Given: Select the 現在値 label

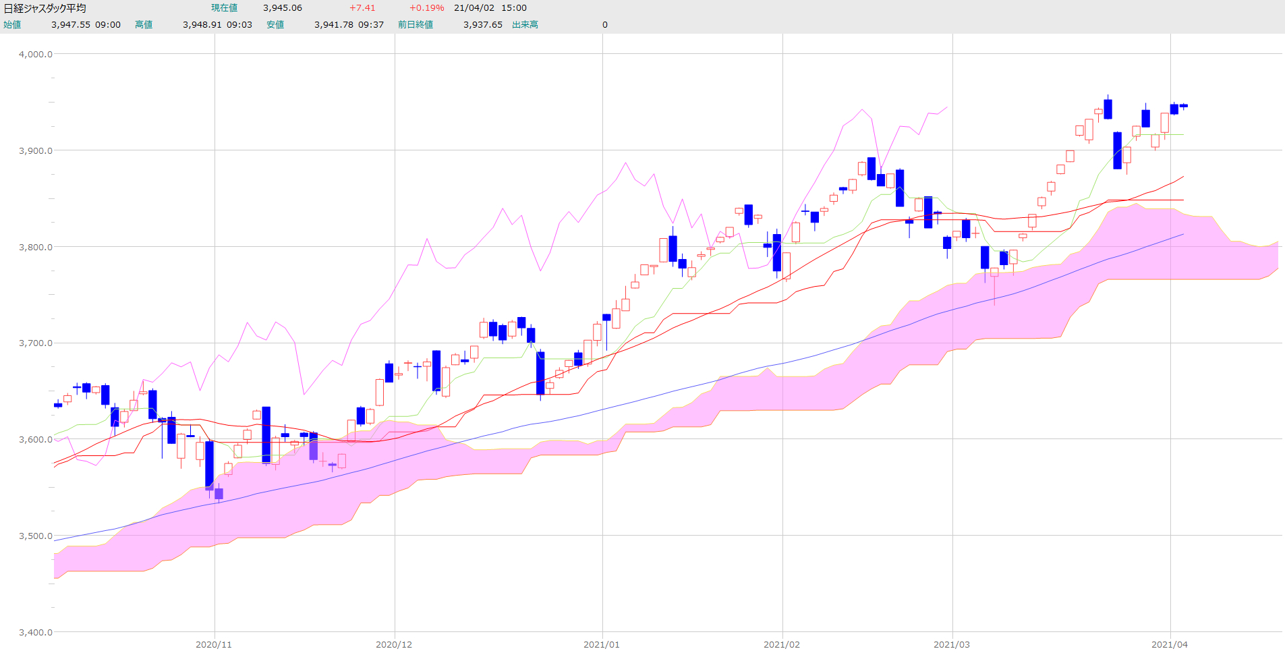Looking at the screenshot, I should tap(224, 8).
